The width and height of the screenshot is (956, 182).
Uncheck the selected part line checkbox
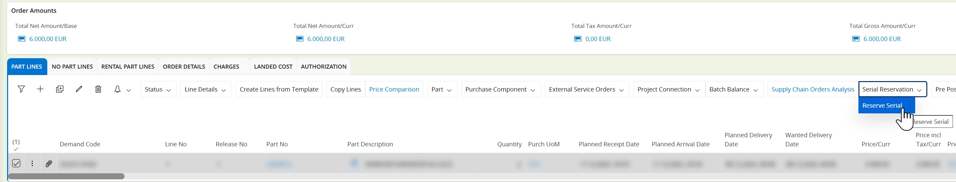pos(16,163)
